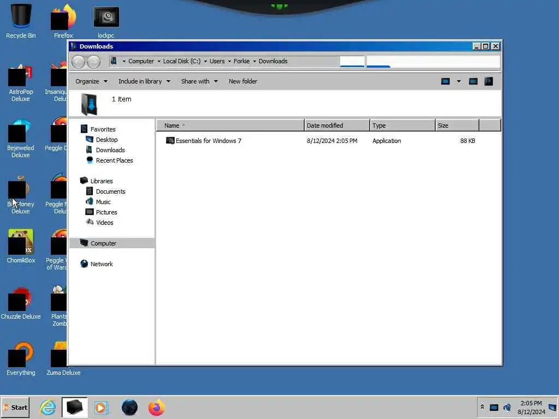Image resolution: width=559 pixels, height=419 pixels.
Task: Open the view options dropdown arrow
Action: click(x=459, y=81)
